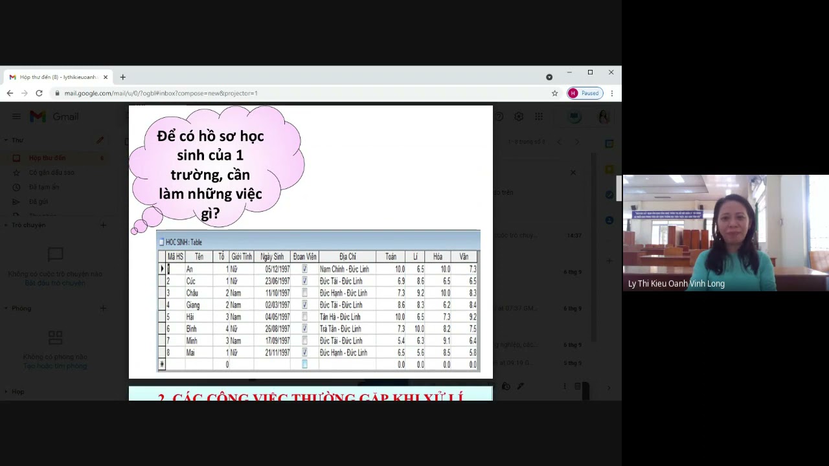Dismiss the notification banner with X

point(573,172)
